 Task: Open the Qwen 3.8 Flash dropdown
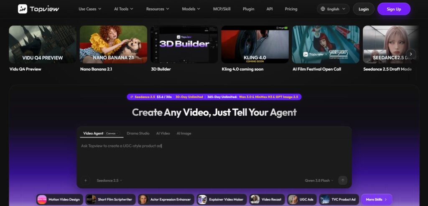coord(319,181)
